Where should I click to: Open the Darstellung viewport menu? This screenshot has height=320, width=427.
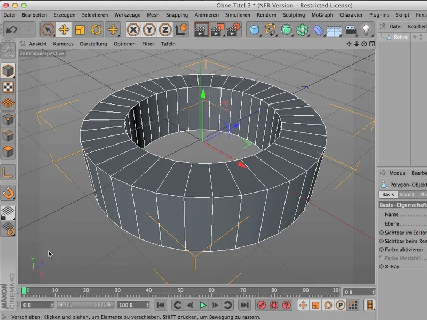[93, 44]
